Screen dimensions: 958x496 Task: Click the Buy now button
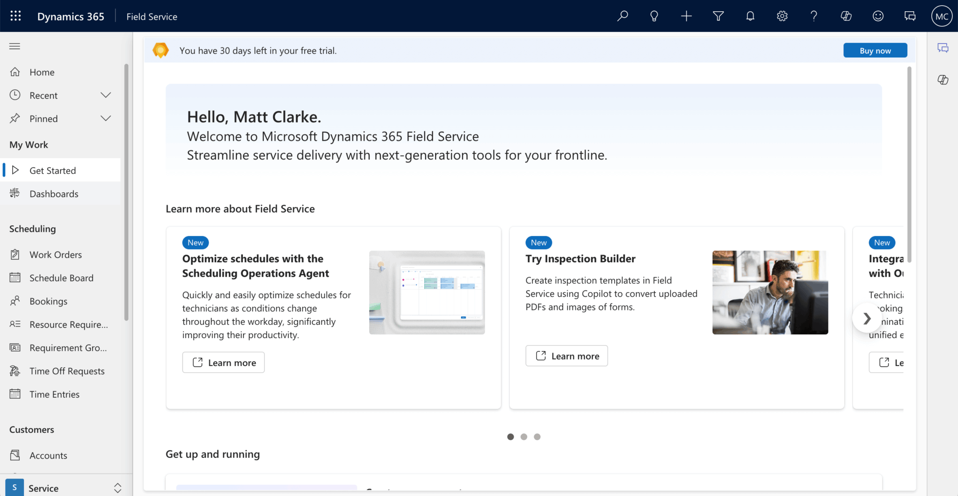click(875, 50)
